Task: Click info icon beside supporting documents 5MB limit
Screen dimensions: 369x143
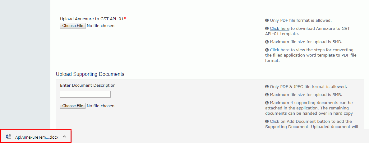Action: (x=267, y=95)
